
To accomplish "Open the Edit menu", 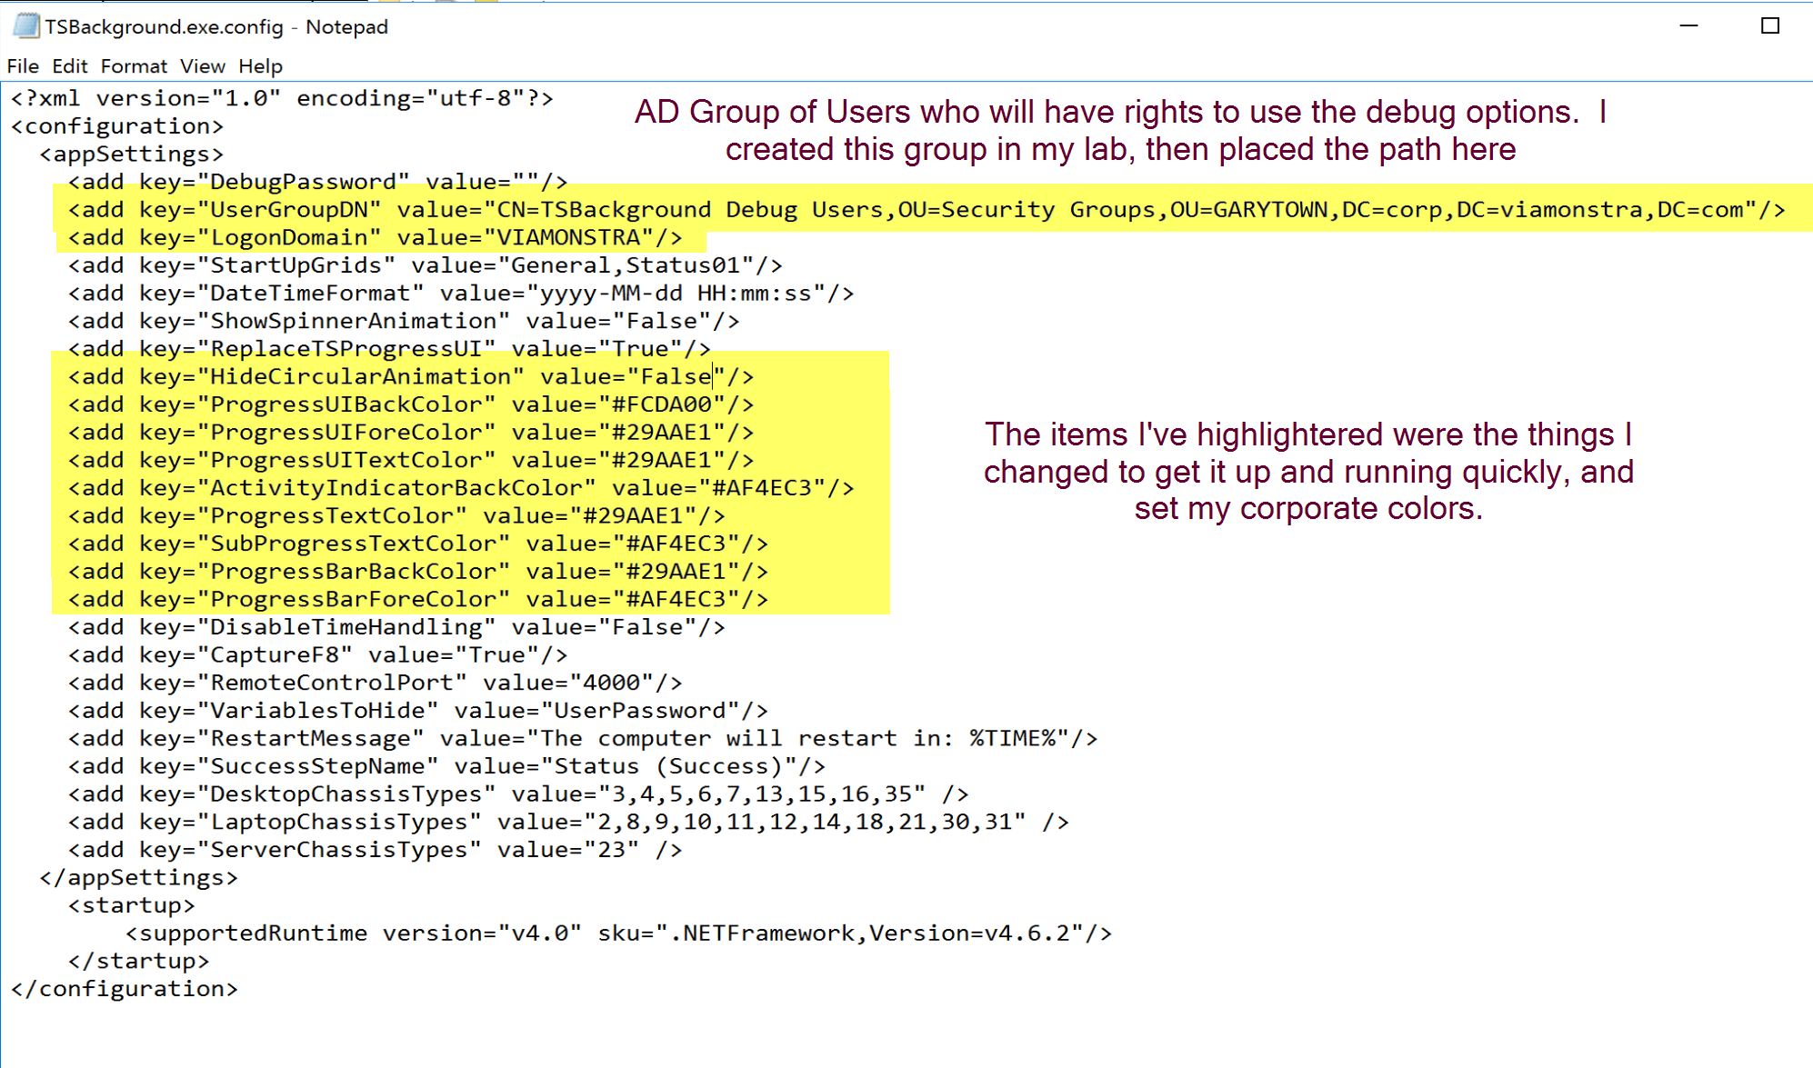I will 69,66.
